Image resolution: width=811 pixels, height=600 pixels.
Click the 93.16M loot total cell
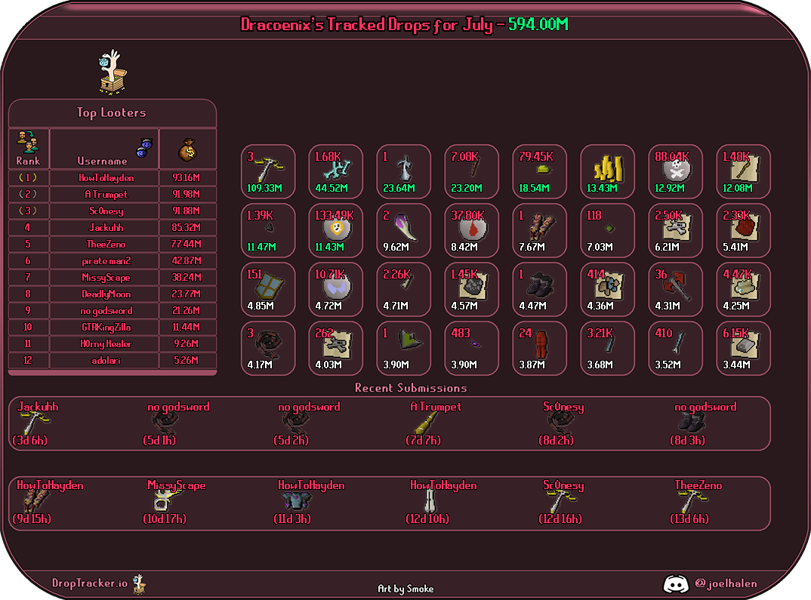(187, 178)
